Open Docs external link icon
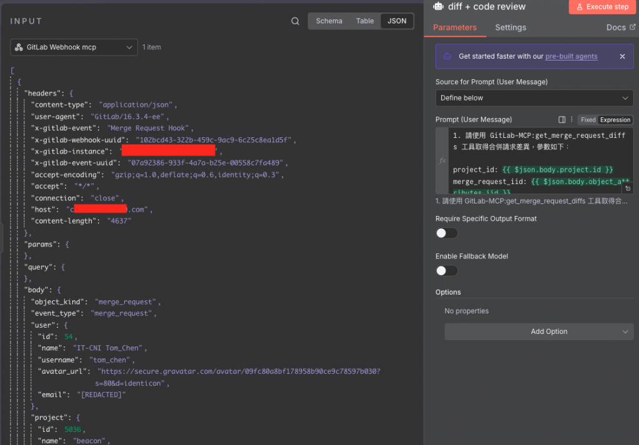Viewport: 639px width, 445px height. [x=633, y=27]
